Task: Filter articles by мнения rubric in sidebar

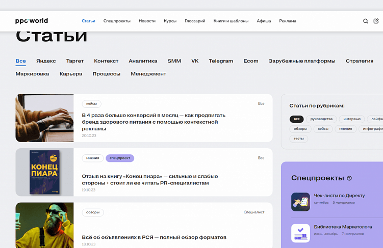Action: pyautogui.click(x=346, y=129)
